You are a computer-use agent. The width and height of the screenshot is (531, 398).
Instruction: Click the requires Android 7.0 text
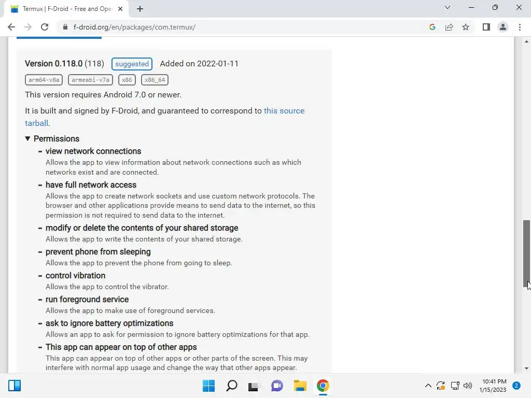click(x=103, y=95)
